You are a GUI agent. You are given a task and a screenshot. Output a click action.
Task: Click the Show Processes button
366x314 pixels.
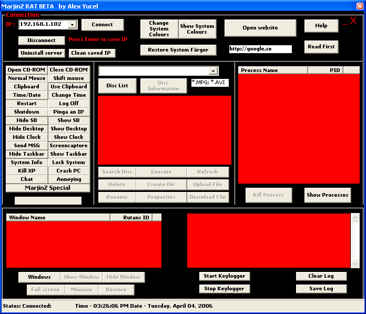pyautogui.click(x=327, y=195)
